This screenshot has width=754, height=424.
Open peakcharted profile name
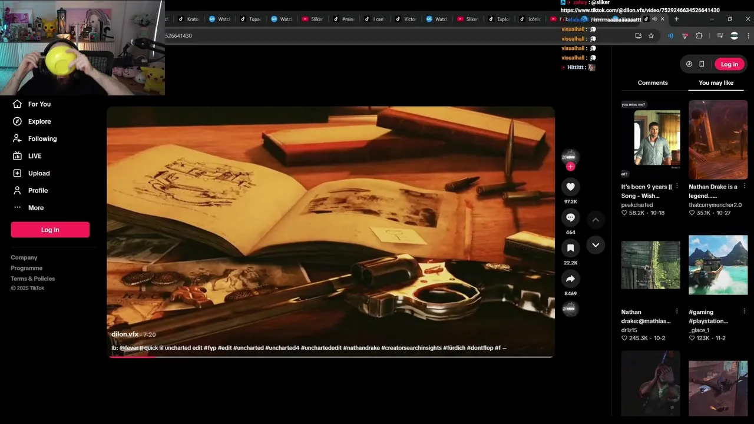pyautogui.click(x=637, y=205)
